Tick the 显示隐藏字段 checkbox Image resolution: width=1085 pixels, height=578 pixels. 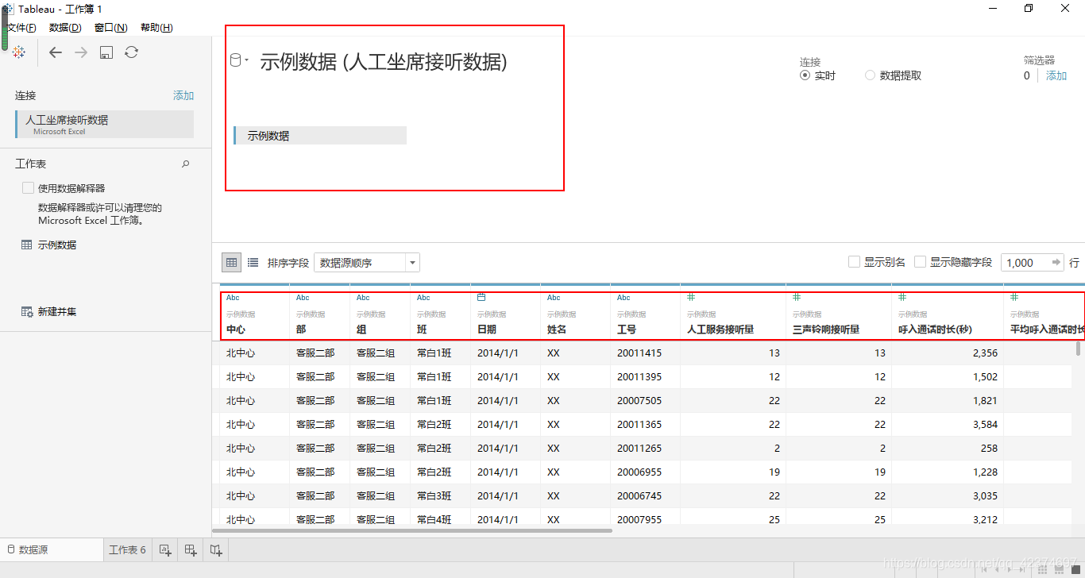click(920, 262)
